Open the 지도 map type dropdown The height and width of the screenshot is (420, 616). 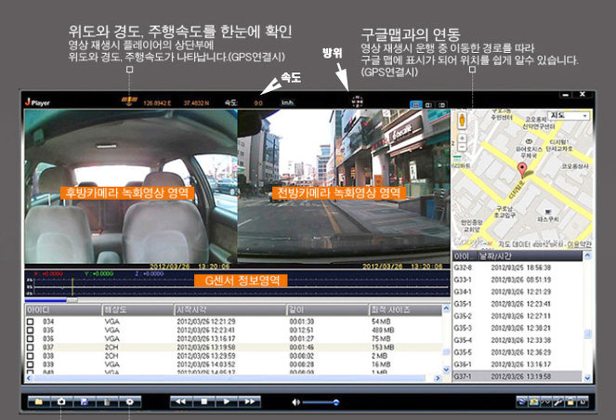tap(569, 115)
